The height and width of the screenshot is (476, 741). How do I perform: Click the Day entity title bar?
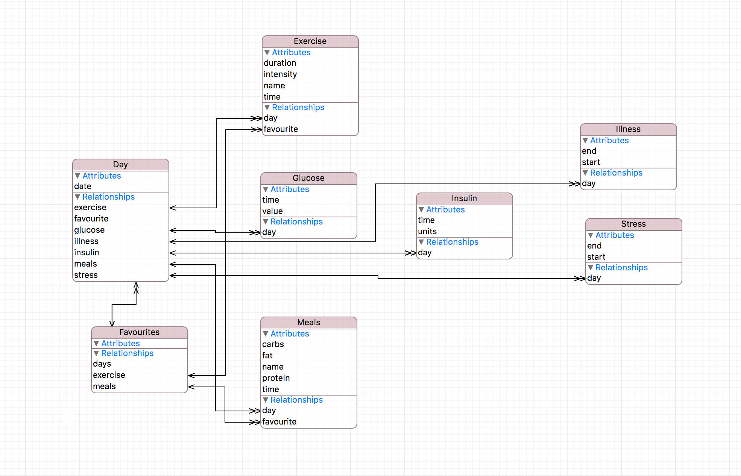click(x=121, y=164)
